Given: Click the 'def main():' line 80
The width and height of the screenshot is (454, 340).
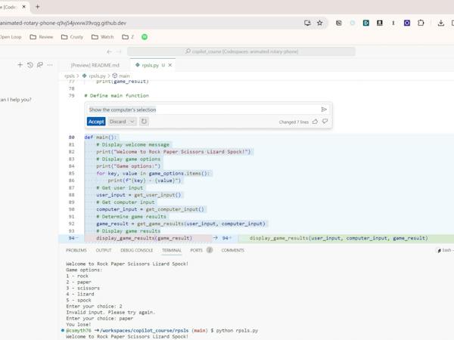Looking at the screenshot, I should point(101,137).
